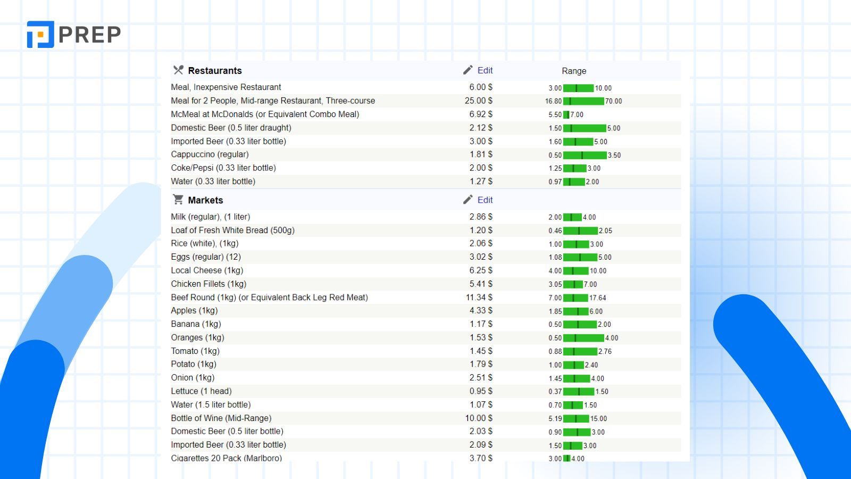Click the pencil icon beside Markets Edit
Screen dimensions: 851x479
coord(468,200)
